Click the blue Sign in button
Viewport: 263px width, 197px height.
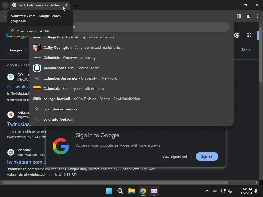pos(207,156)
